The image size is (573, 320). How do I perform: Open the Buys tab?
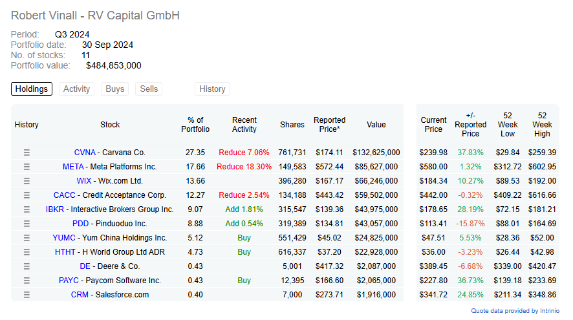(x=114, y=89)
